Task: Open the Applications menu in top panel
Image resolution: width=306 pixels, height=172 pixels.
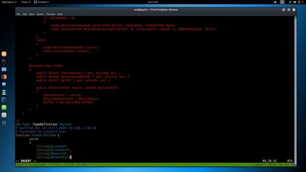Action: coord(9,2)
